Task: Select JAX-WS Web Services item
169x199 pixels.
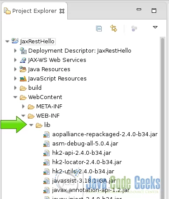Action: [x=57, y=60]
